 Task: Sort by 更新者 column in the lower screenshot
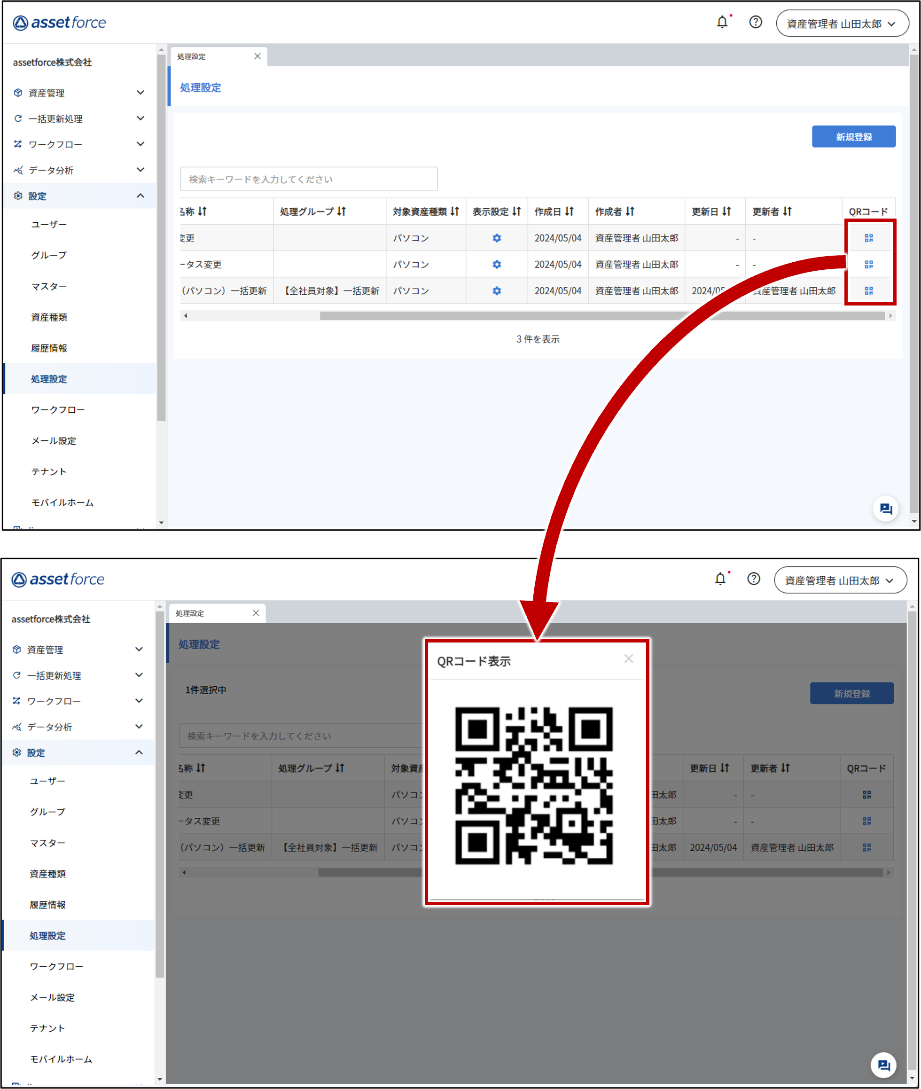[x=786, y=768]
